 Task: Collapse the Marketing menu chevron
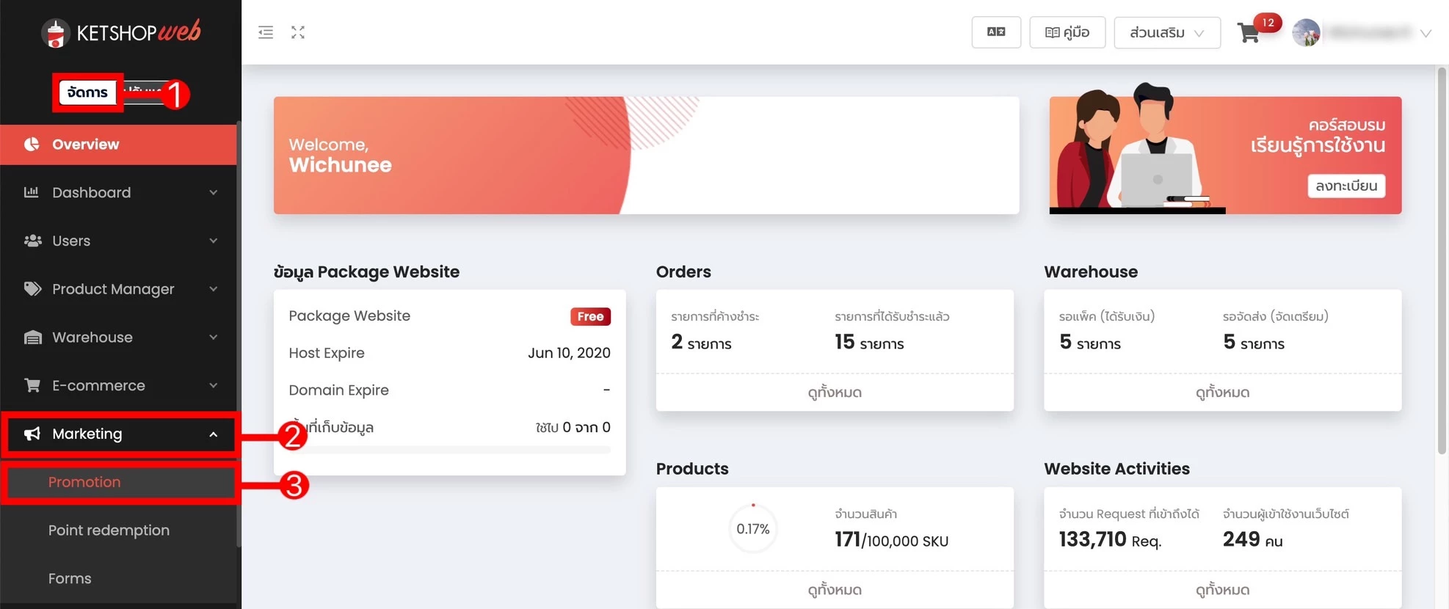click(214, 434)
